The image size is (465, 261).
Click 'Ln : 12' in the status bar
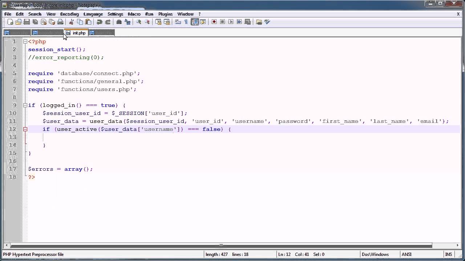coord(284,254)
